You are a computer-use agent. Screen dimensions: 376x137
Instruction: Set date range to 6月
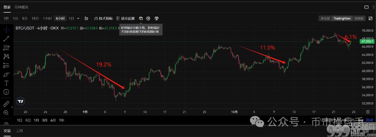[x=53, y=120]
